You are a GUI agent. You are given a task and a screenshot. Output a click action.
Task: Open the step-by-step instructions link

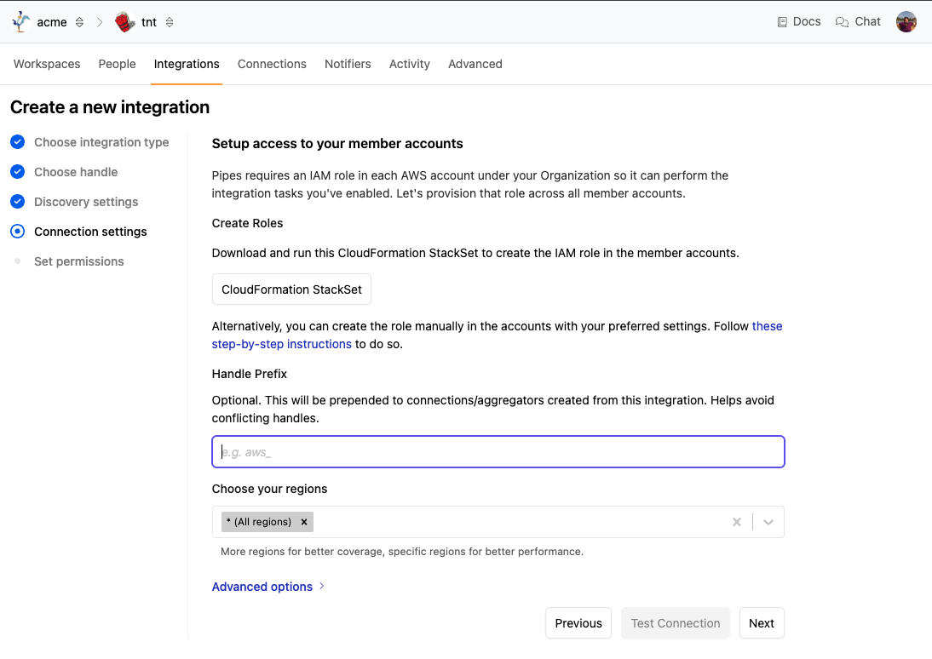[x=281, y=344]
